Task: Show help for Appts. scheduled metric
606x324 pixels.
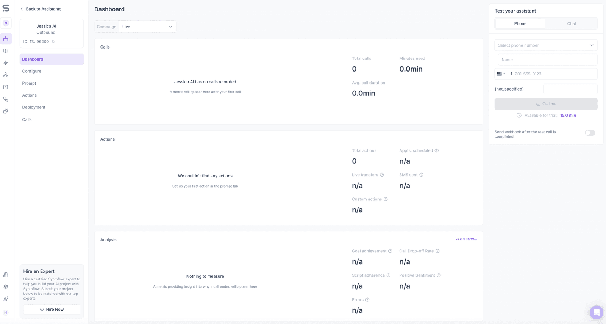Action: [x=437, y=150]
